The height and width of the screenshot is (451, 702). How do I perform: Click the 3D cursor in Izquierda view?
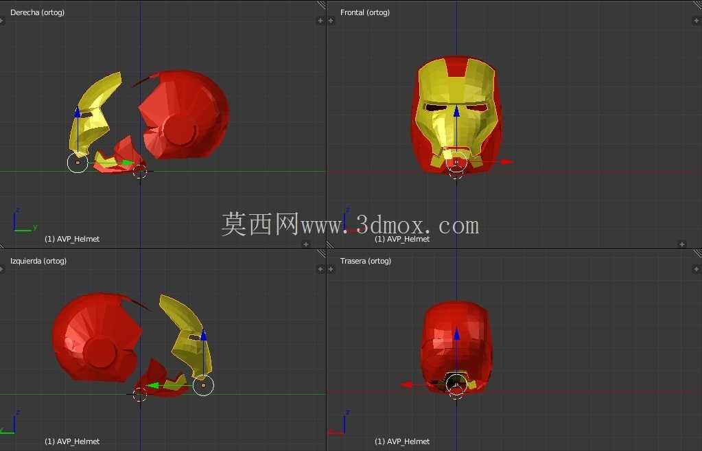click(x=140, y=395)
